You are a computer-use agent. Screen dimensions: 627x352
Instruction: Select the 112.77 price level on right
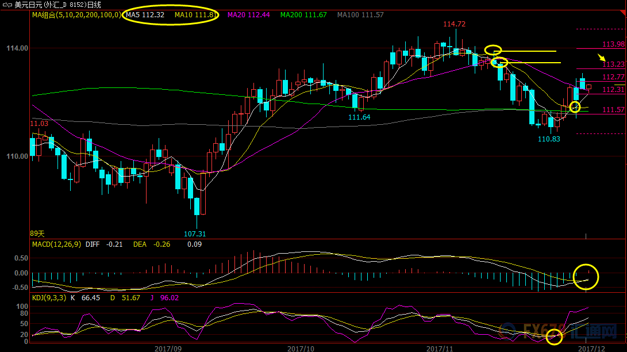[x=613, y=77]
